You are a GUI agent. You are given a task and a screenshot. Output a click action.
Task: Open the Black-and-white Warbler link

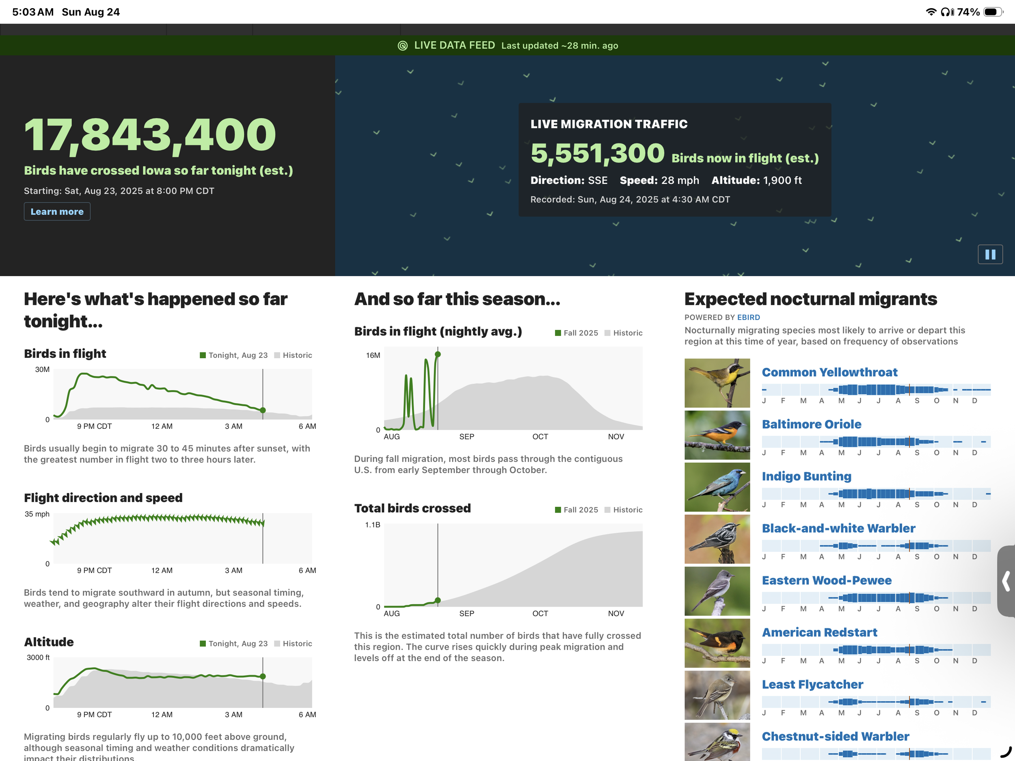(838, 528)
